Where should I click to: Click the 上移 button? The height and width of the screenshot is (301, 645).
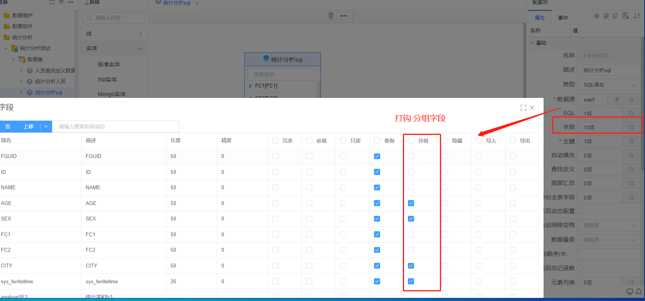click(29, 126)
